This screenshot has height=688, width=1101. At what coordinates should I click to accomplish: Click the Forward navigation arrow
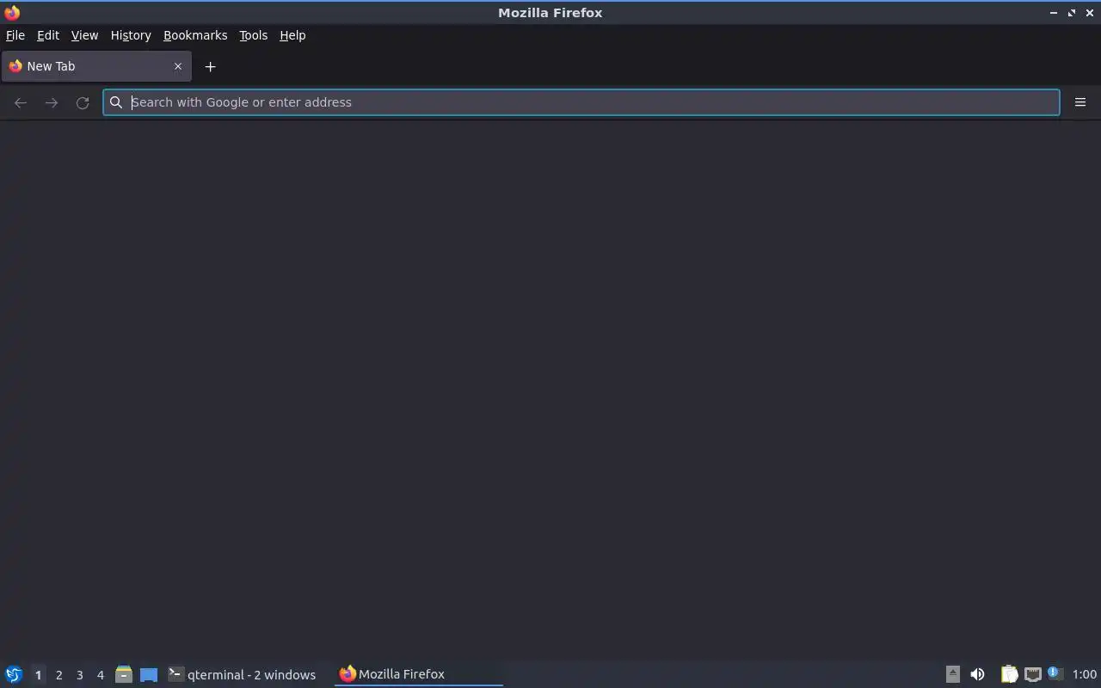point(52,102)
